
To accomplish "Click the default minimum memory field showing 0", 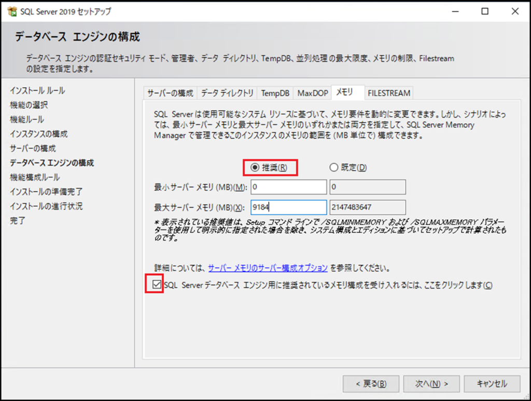I will click(x=368, y=187).
